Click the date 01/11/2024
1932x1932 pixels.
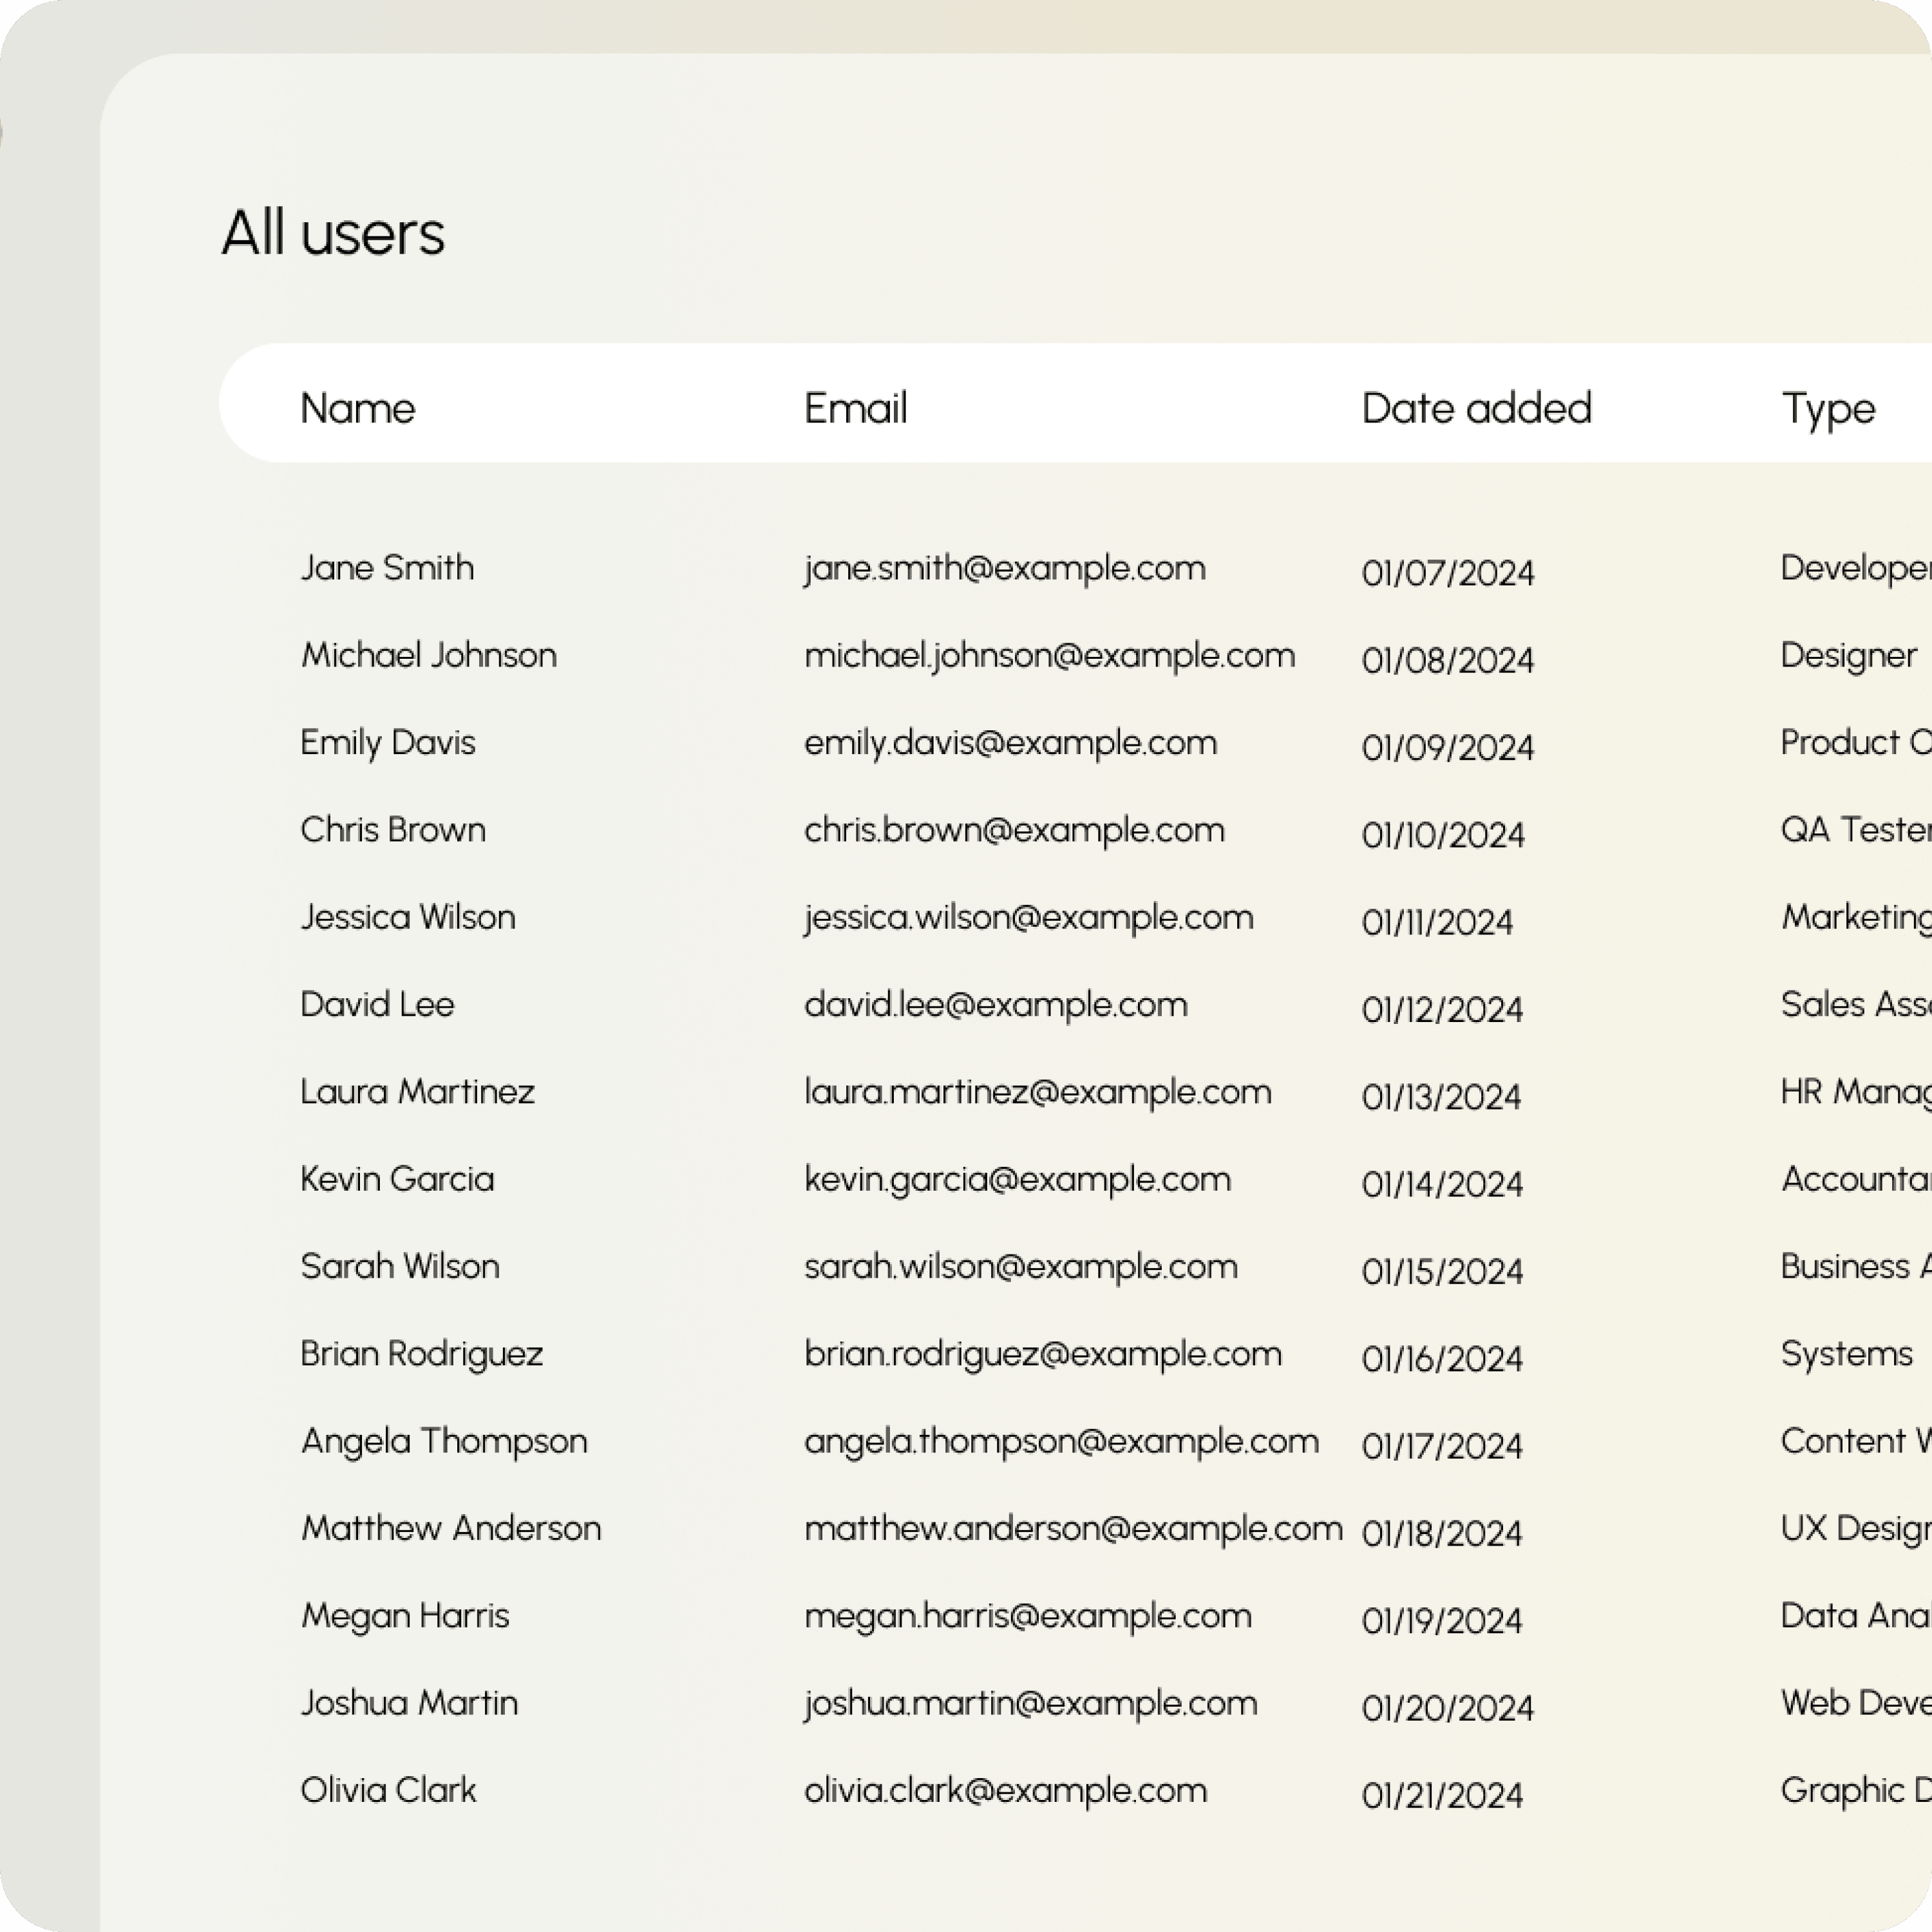(x=1437, y=922)
